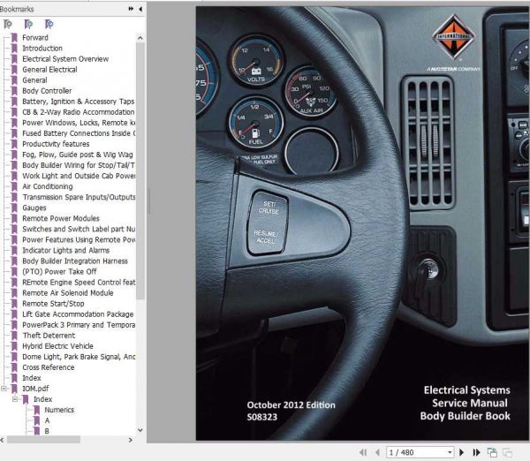
Task: Open Battery, Ignition & Accessory Taps bookmark
Action: pyautogui.click(x=78, y=102)
